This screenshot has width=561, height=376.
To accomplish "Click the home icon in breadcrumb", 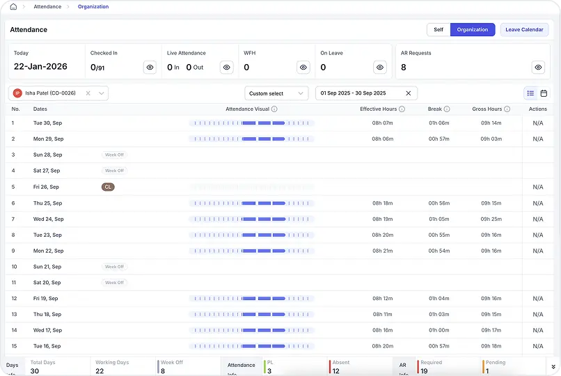I will [x=13, y=7].
